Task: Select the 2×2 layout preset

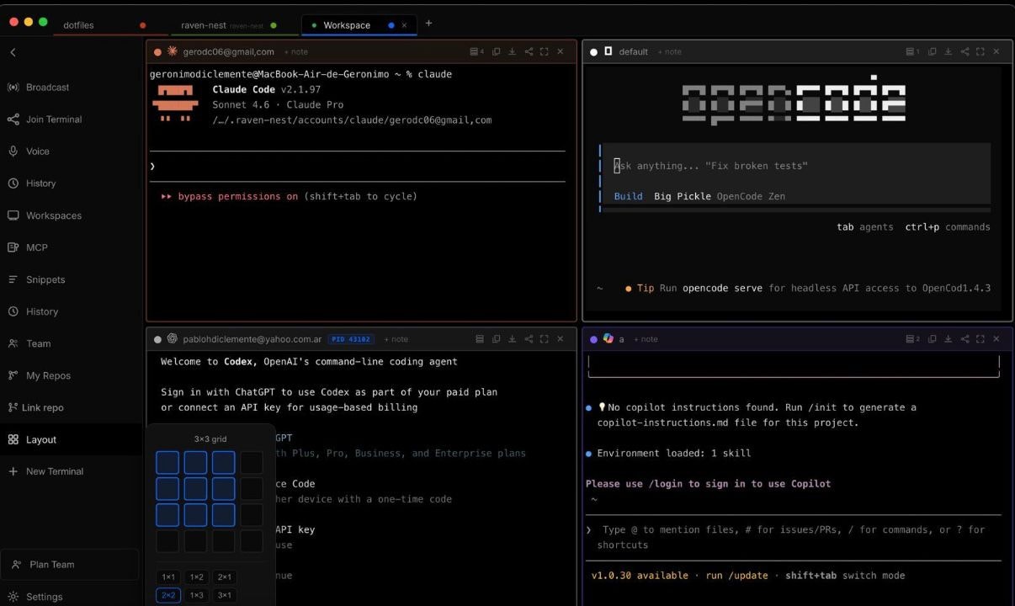Action: click(x=168, y=595)
